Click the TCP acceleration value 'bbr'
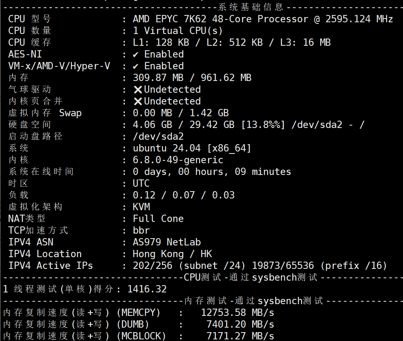 tap(141, 230)
